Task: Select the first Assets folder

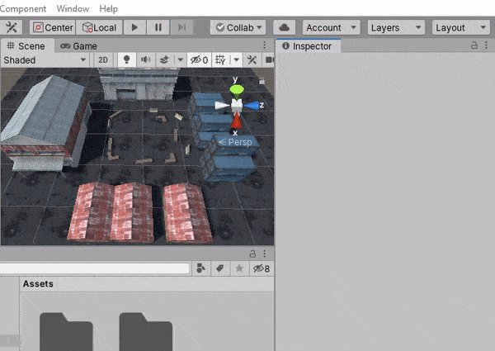Action: pos(66,332)
